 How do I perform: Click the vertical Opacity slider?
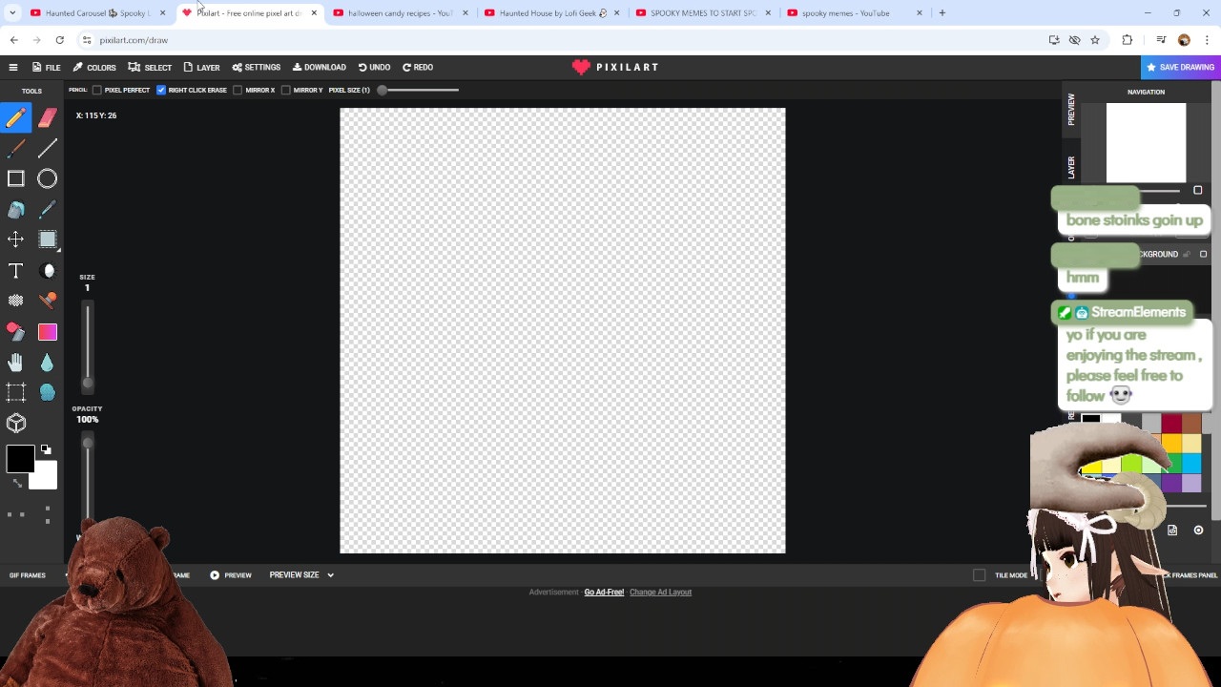[x=88, y=477]
